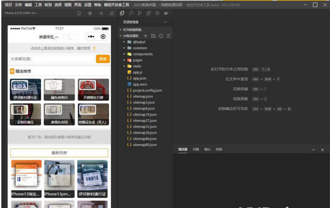
Task: Click the new folder icon
Action: pyautogui.click(x=153, y=36)
